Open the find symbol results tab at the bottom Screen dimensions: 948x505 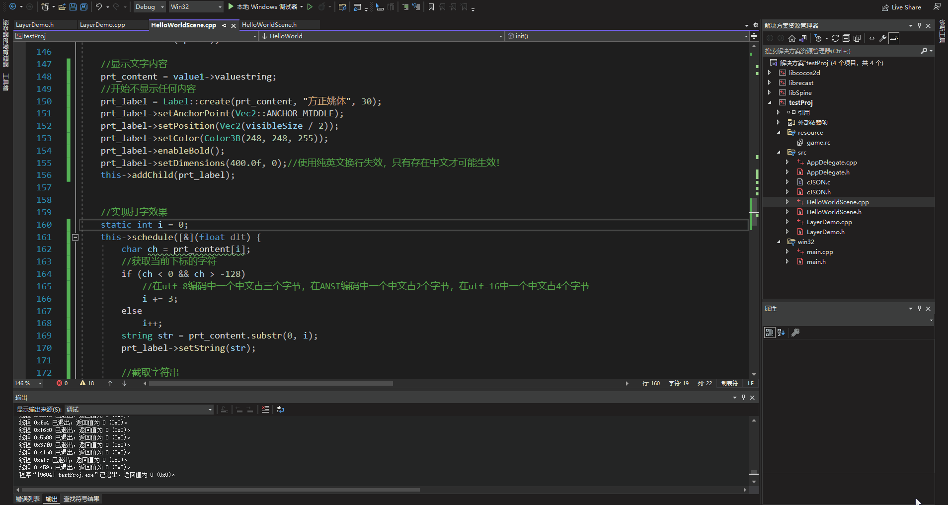click(x=81, y=499)
